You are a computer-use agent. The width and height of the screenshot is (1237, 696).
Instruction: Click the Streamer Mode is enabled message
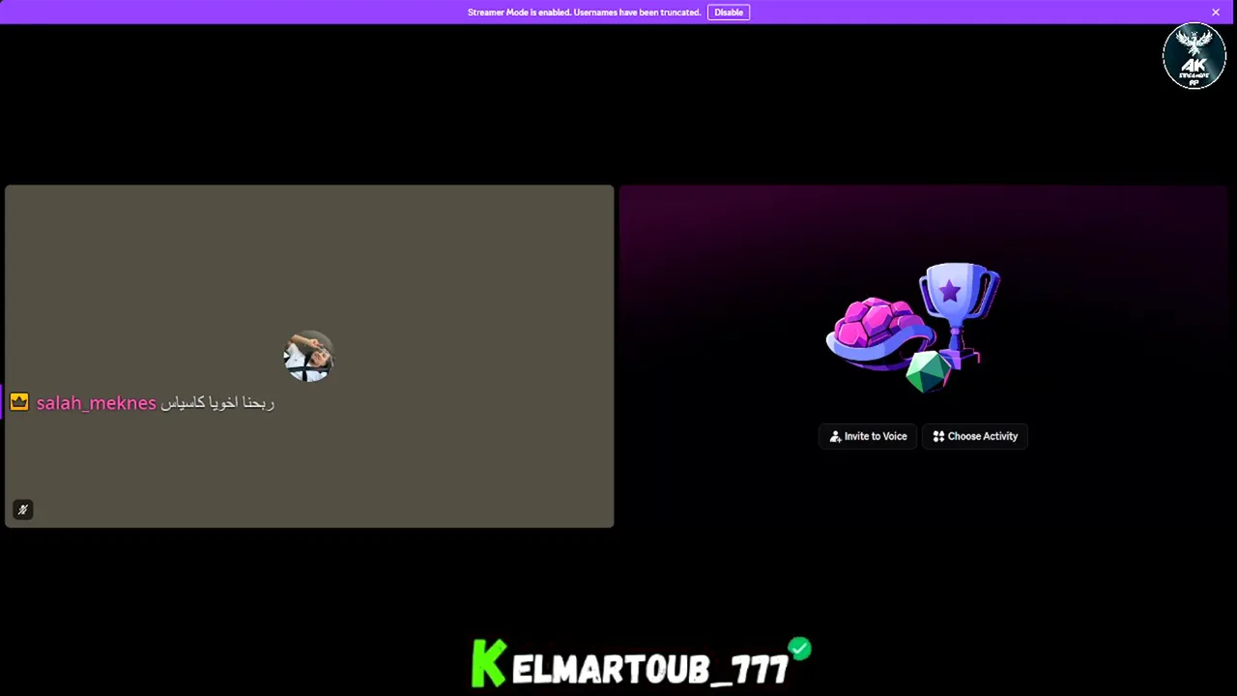click(x=584, y=13)
